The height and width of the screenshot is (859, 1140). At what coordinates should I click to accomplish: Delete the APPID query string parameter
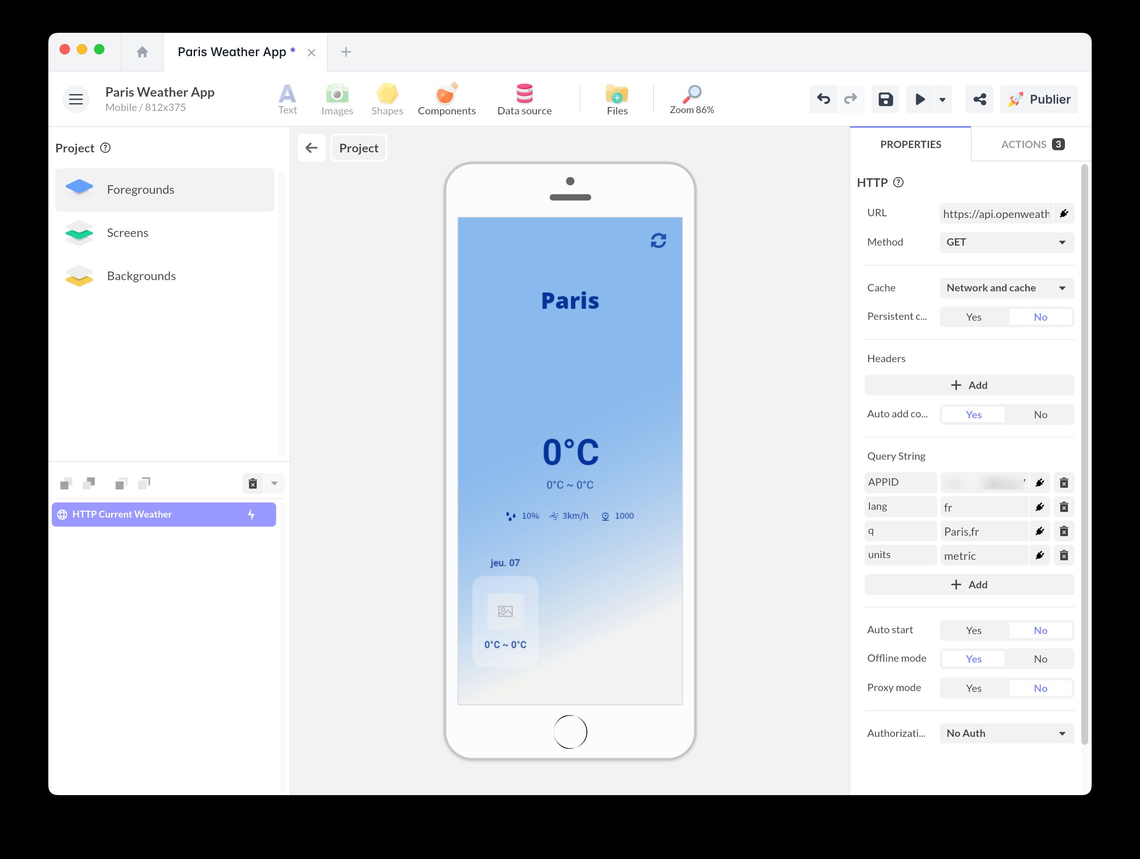coord(1064,482)
